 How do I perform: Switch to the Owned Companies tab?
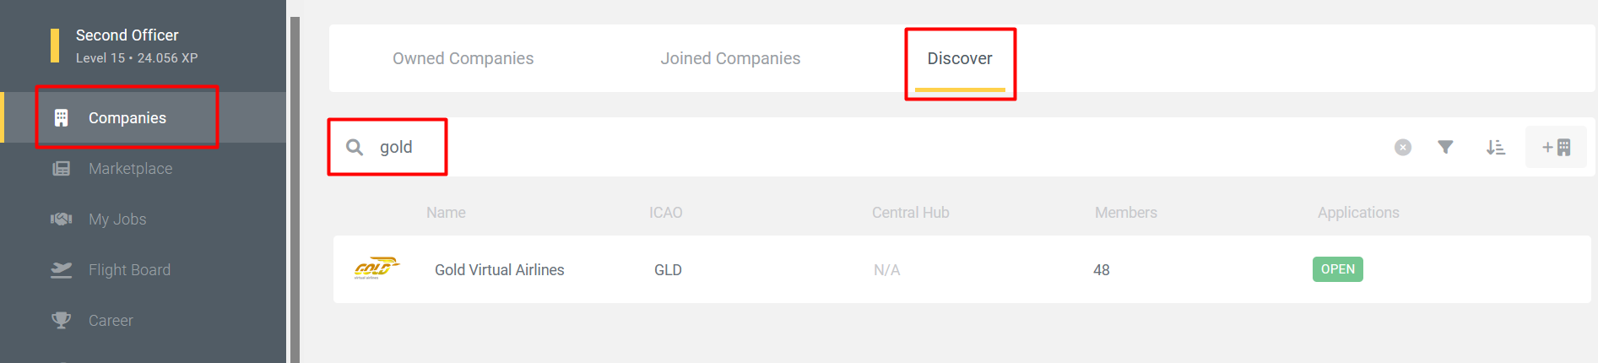click(x=463, y=58)
